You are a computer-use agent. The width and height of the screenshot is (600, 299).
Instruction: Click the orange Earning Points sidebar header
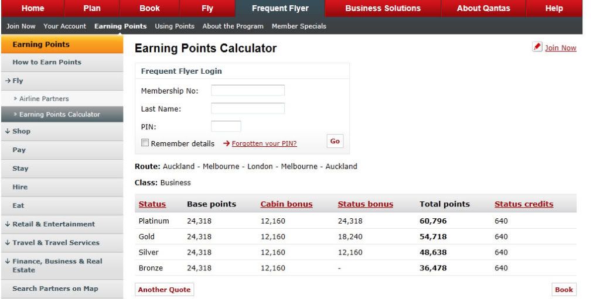(62, 44)
